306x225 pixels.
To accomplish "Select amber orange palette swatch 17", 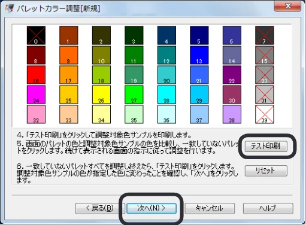I will (69, 75).
